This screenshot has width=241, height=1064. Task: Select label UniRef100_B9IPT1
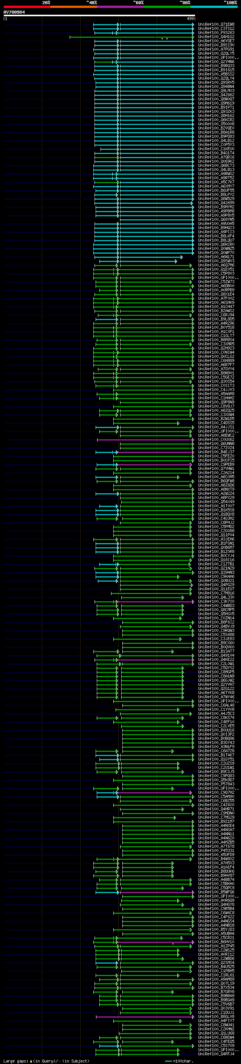coord(216,108)
